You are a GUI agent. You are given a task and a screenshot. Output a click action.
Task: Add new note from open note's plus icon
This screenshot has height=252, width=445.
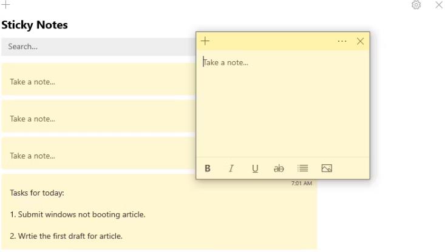[205, 41]
